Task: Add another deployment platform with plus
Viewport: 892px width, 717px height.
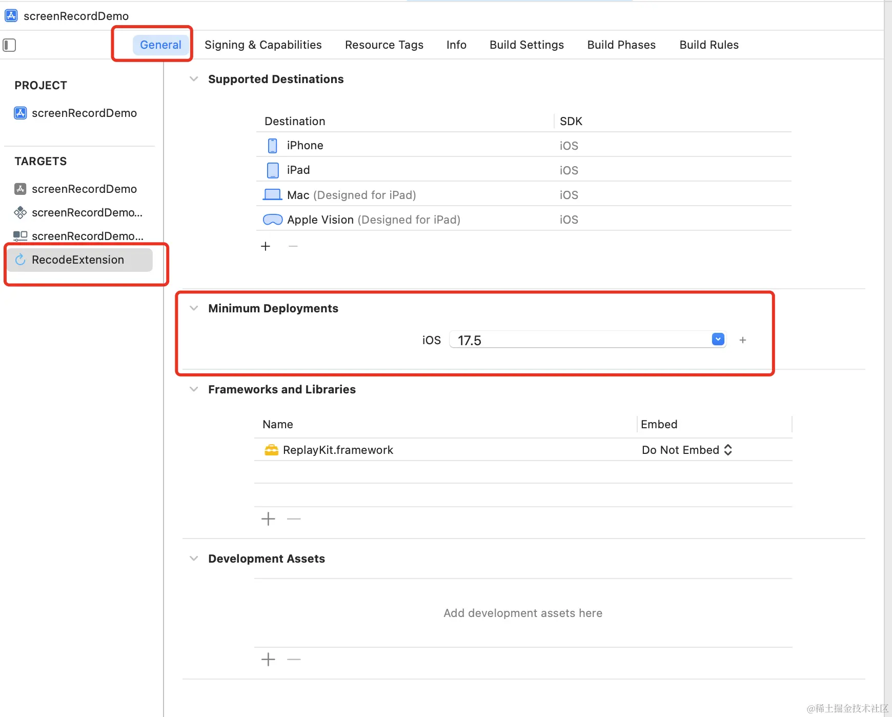Action: 743,340
